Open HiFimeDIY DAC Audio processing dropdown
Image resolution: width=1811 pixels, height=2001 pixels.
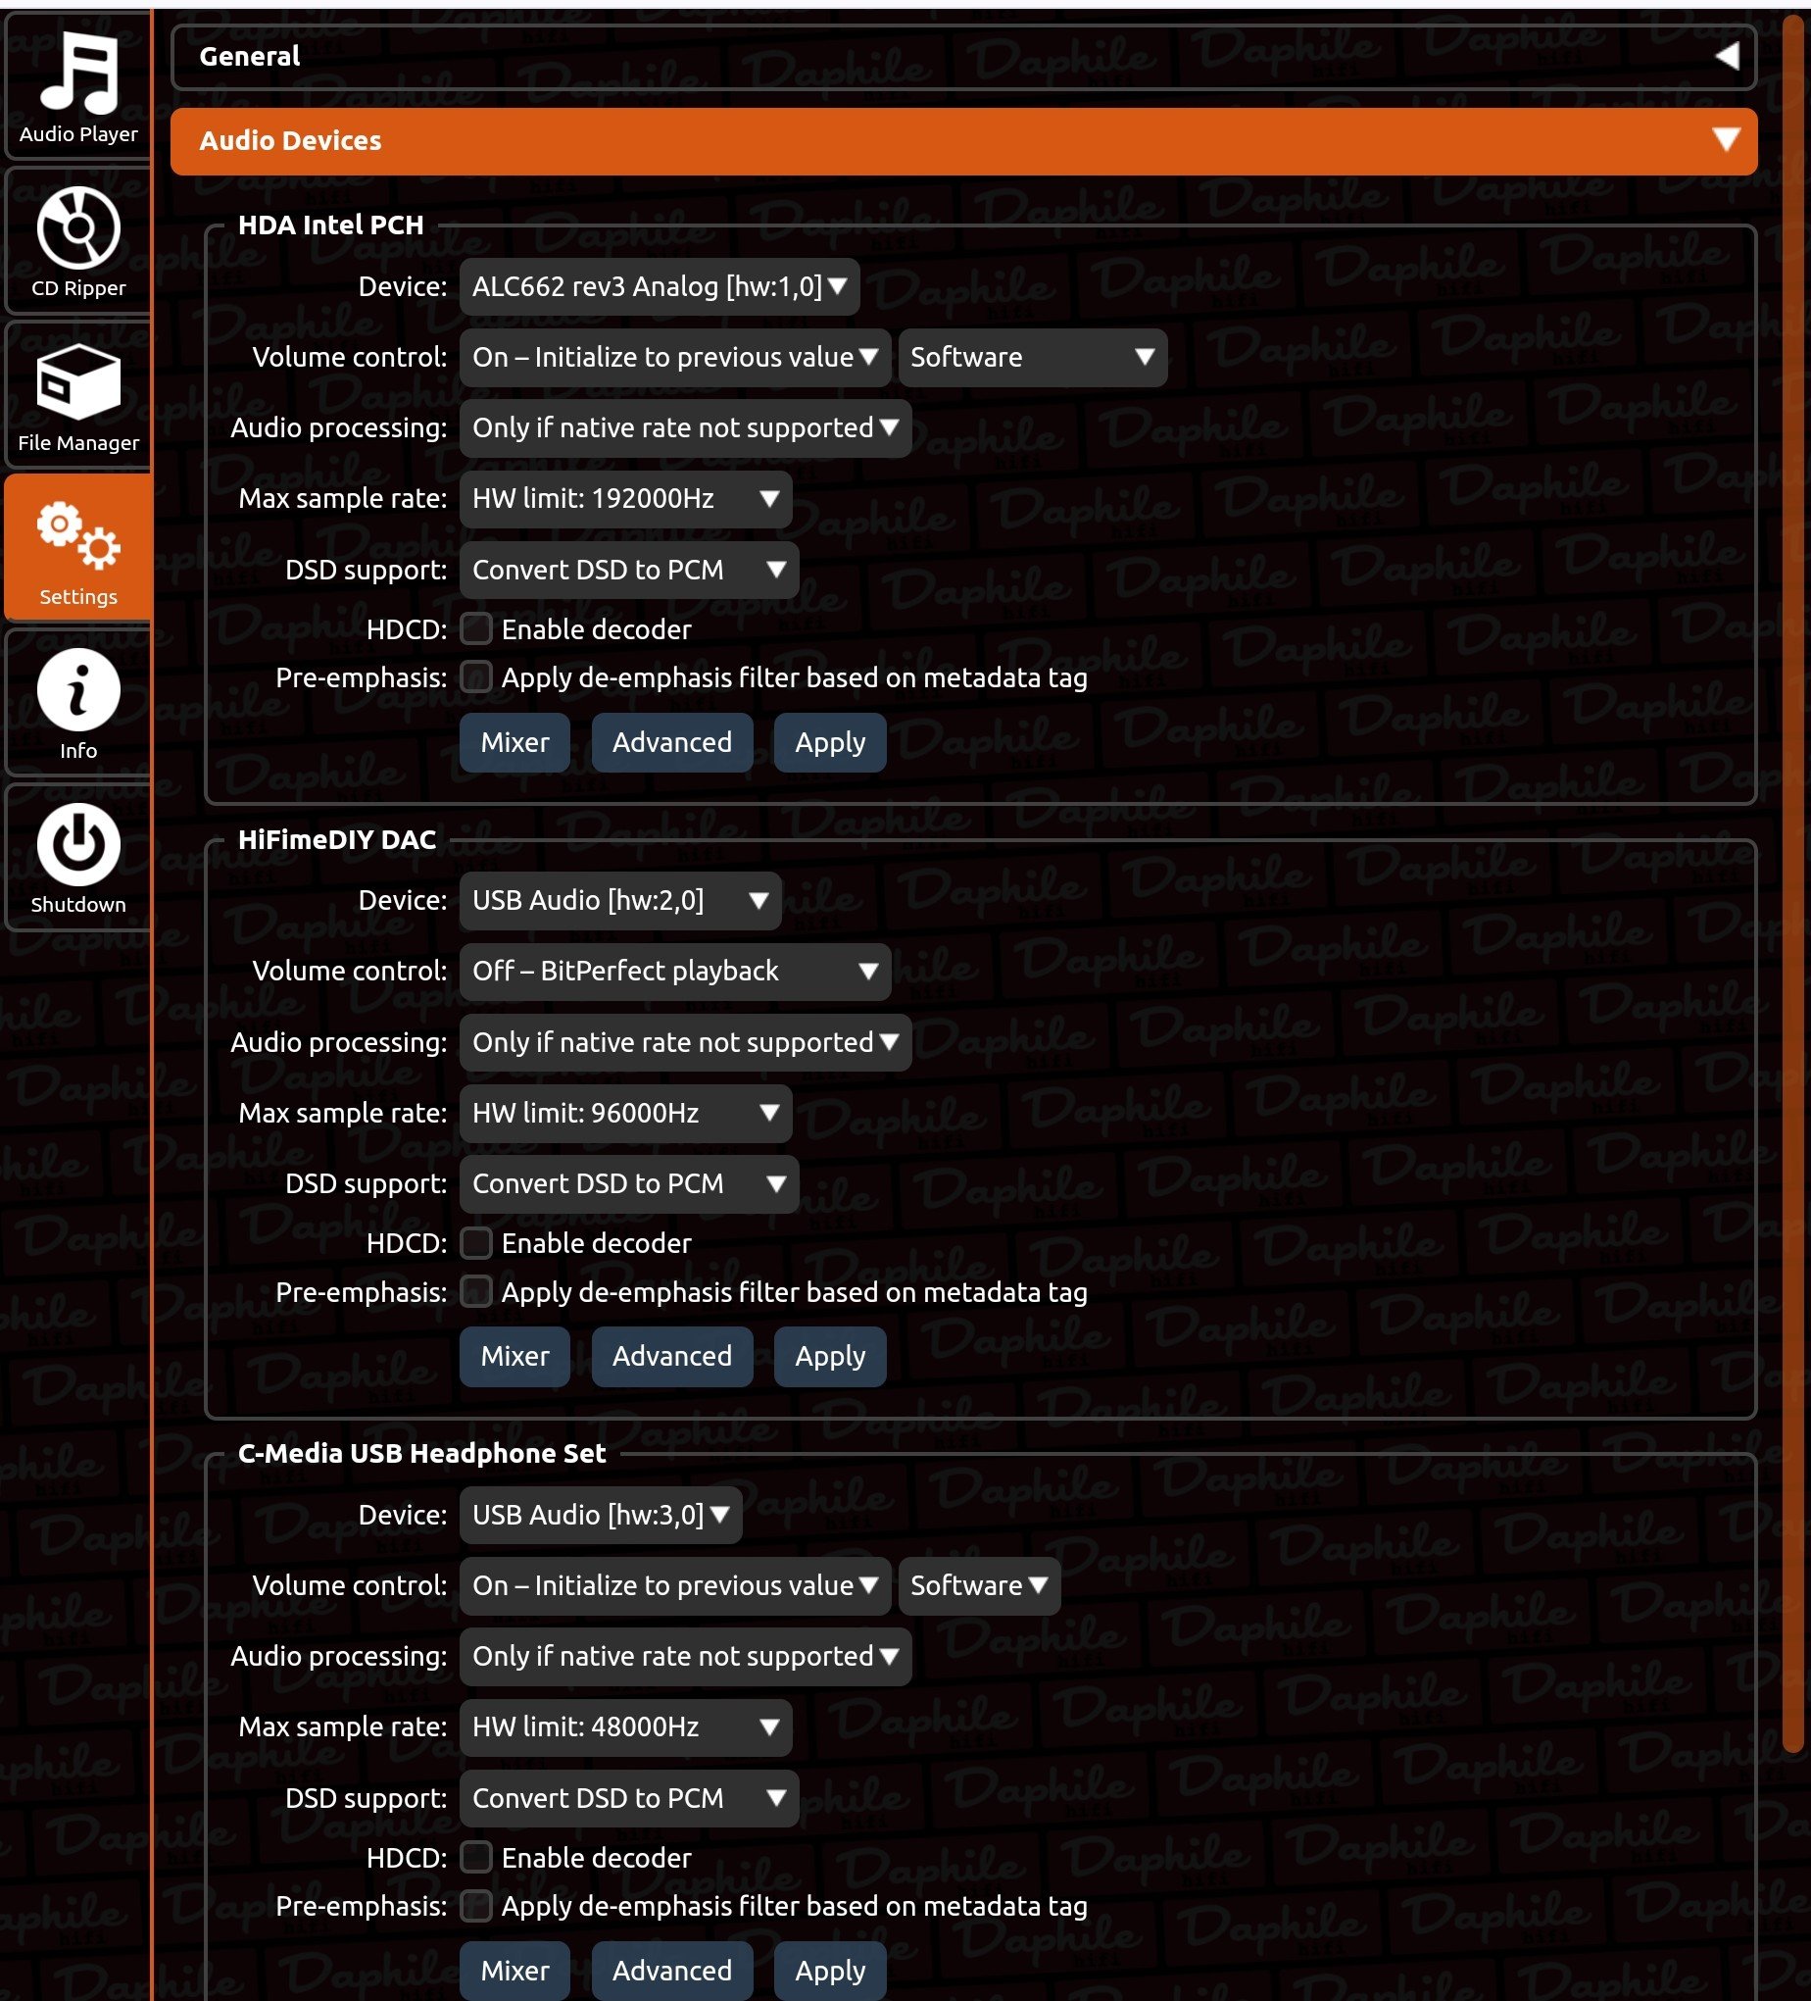(685, 1042)
